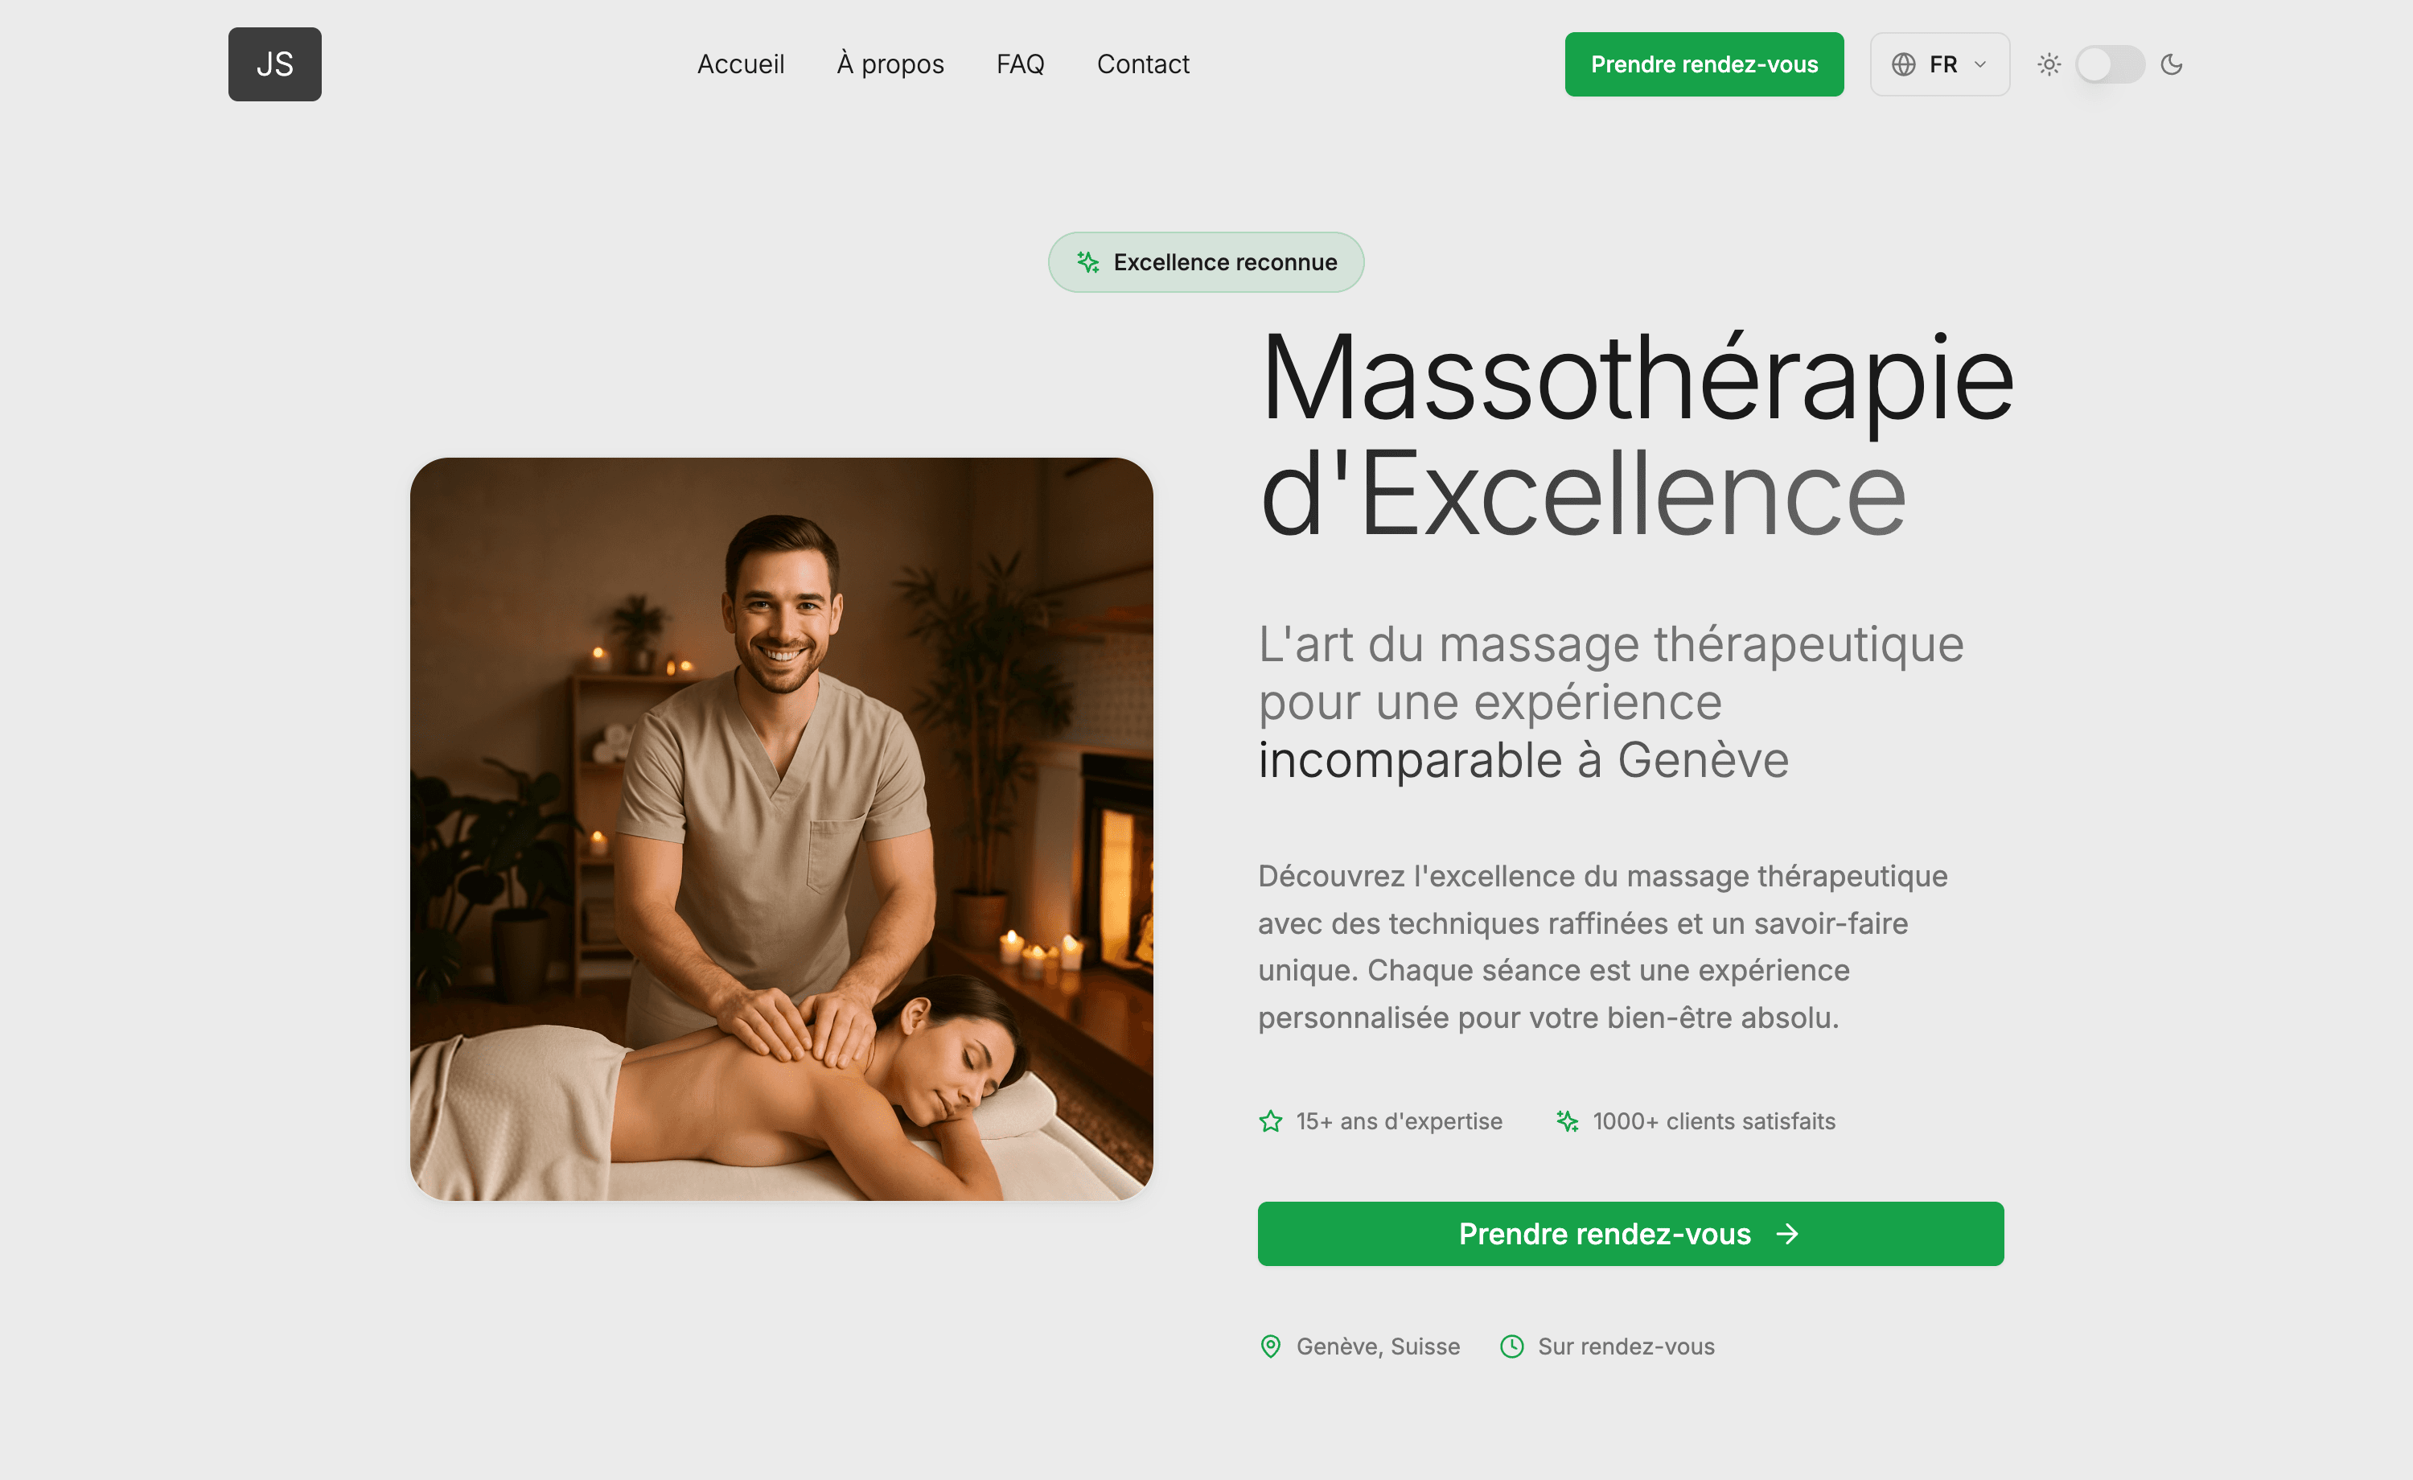
Task: Click the large green Prendre rendez-vous button
Action: [1630, 1233]
